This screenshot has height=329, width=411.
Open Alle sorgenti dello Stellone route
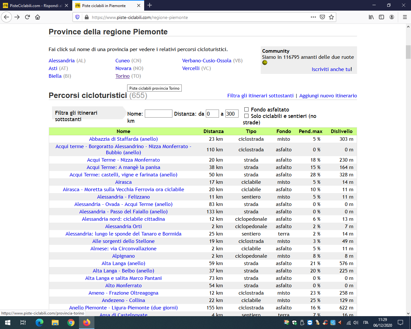click(124, 241)
